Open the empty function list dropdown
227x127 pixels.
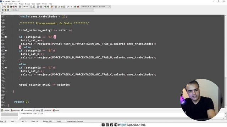coord(73,10)
